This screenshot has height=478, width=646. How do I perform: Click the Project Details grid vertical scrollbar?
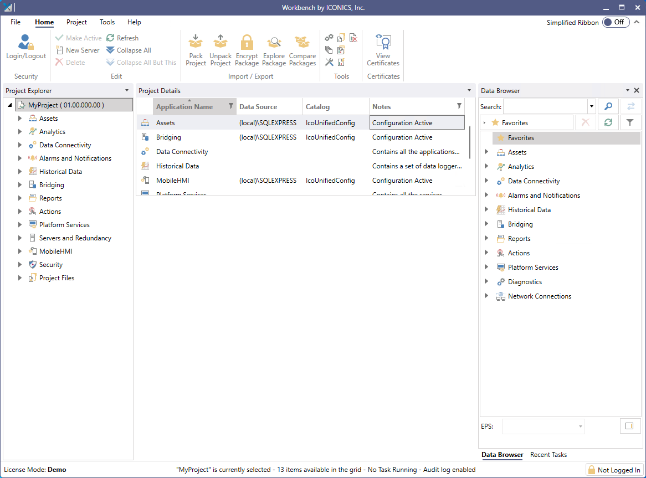pos(470,142)
